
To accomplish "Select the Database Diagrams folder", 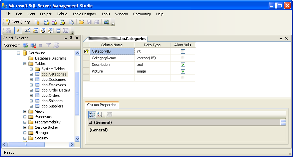I will point(50,58).
